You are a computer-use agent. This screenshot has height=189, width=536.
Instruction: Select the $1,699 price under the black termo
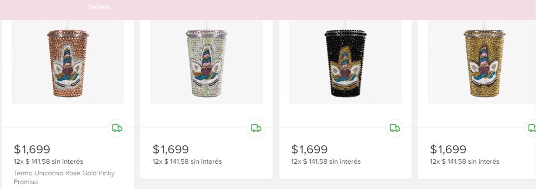tap(310, 149)
